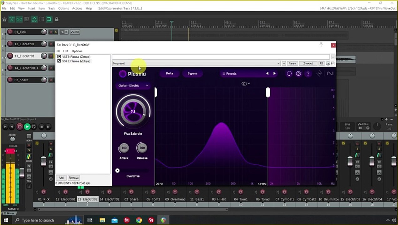
Task: Open Options menu in FX window
Action: pyautogui.click(x=77, y=51)
